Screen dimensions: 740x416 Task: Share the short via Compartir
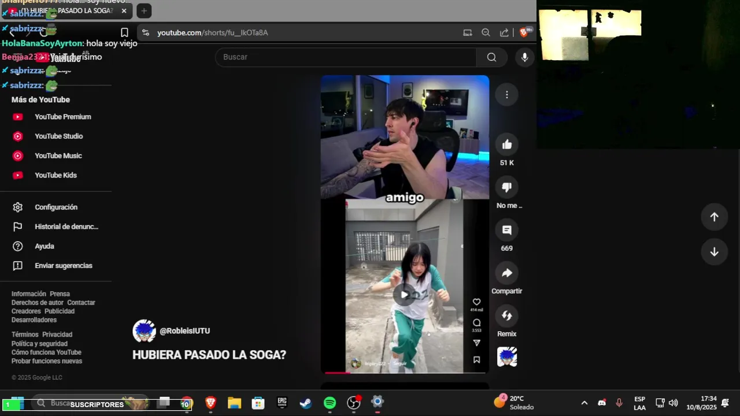click(507, 273)
